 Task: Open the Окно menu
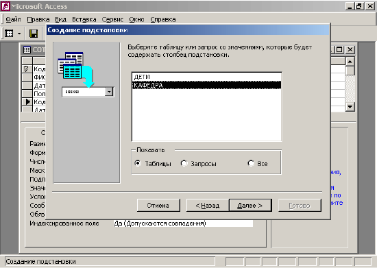pos(136,19)
